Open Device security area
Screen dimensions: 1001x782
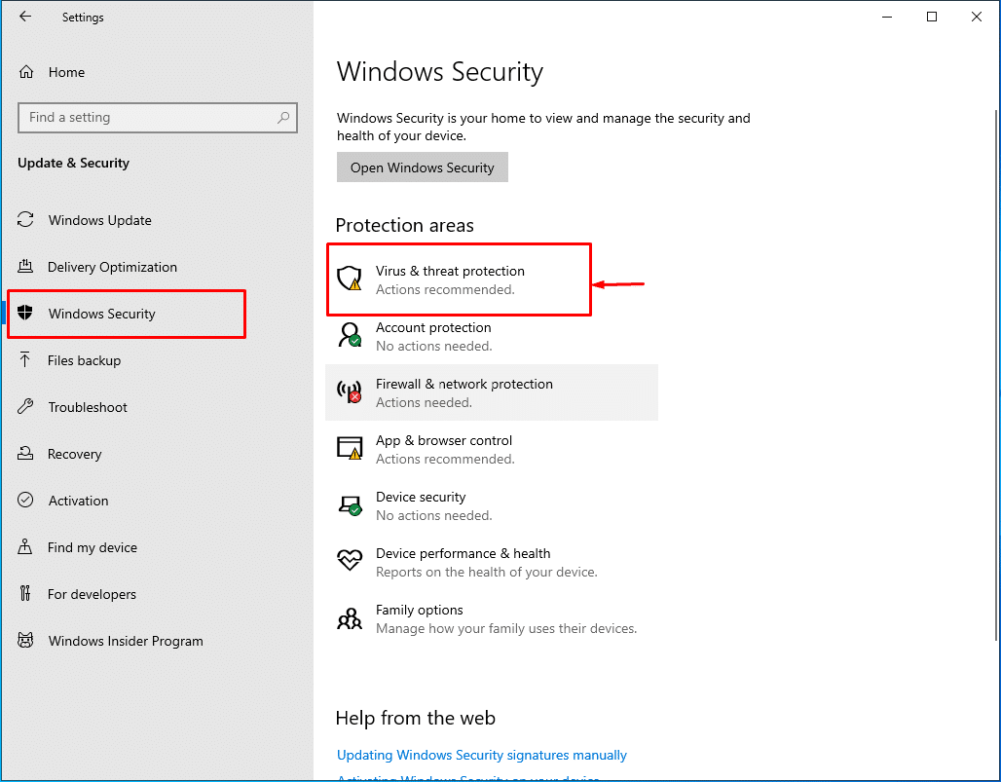coord(492,505)
